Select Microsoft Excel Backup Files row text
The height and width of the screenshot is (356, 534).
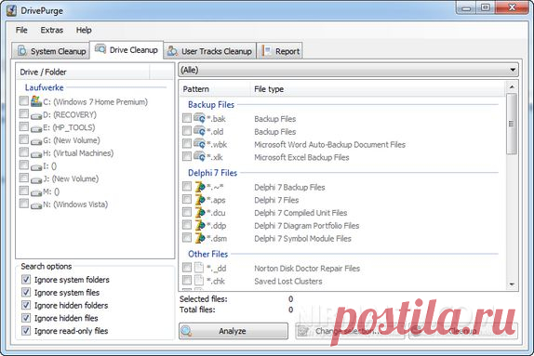coord(301,157)
